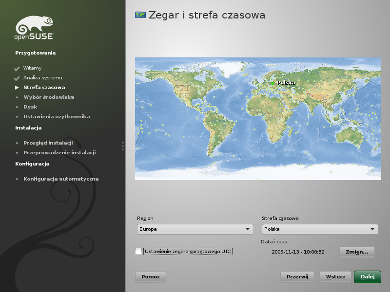
Task: Select the Wybór środowiska step in sidebar
Action: (49, 97)
